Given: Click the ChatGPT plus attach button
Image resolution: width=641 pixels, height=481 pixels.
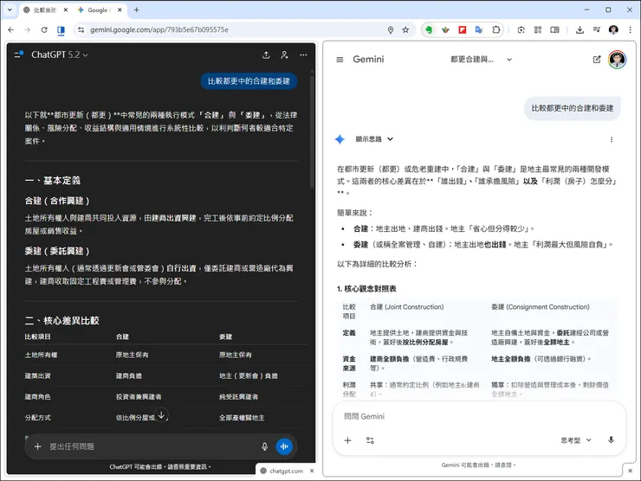Looking at the screenshot, I should pos(37,446).
